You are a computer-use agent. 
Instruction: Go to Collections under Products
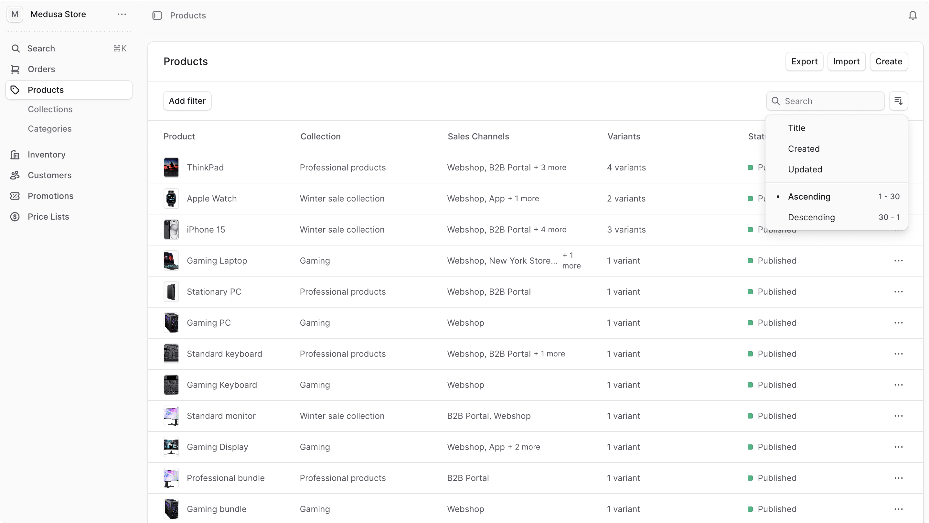tap(50, 109)
